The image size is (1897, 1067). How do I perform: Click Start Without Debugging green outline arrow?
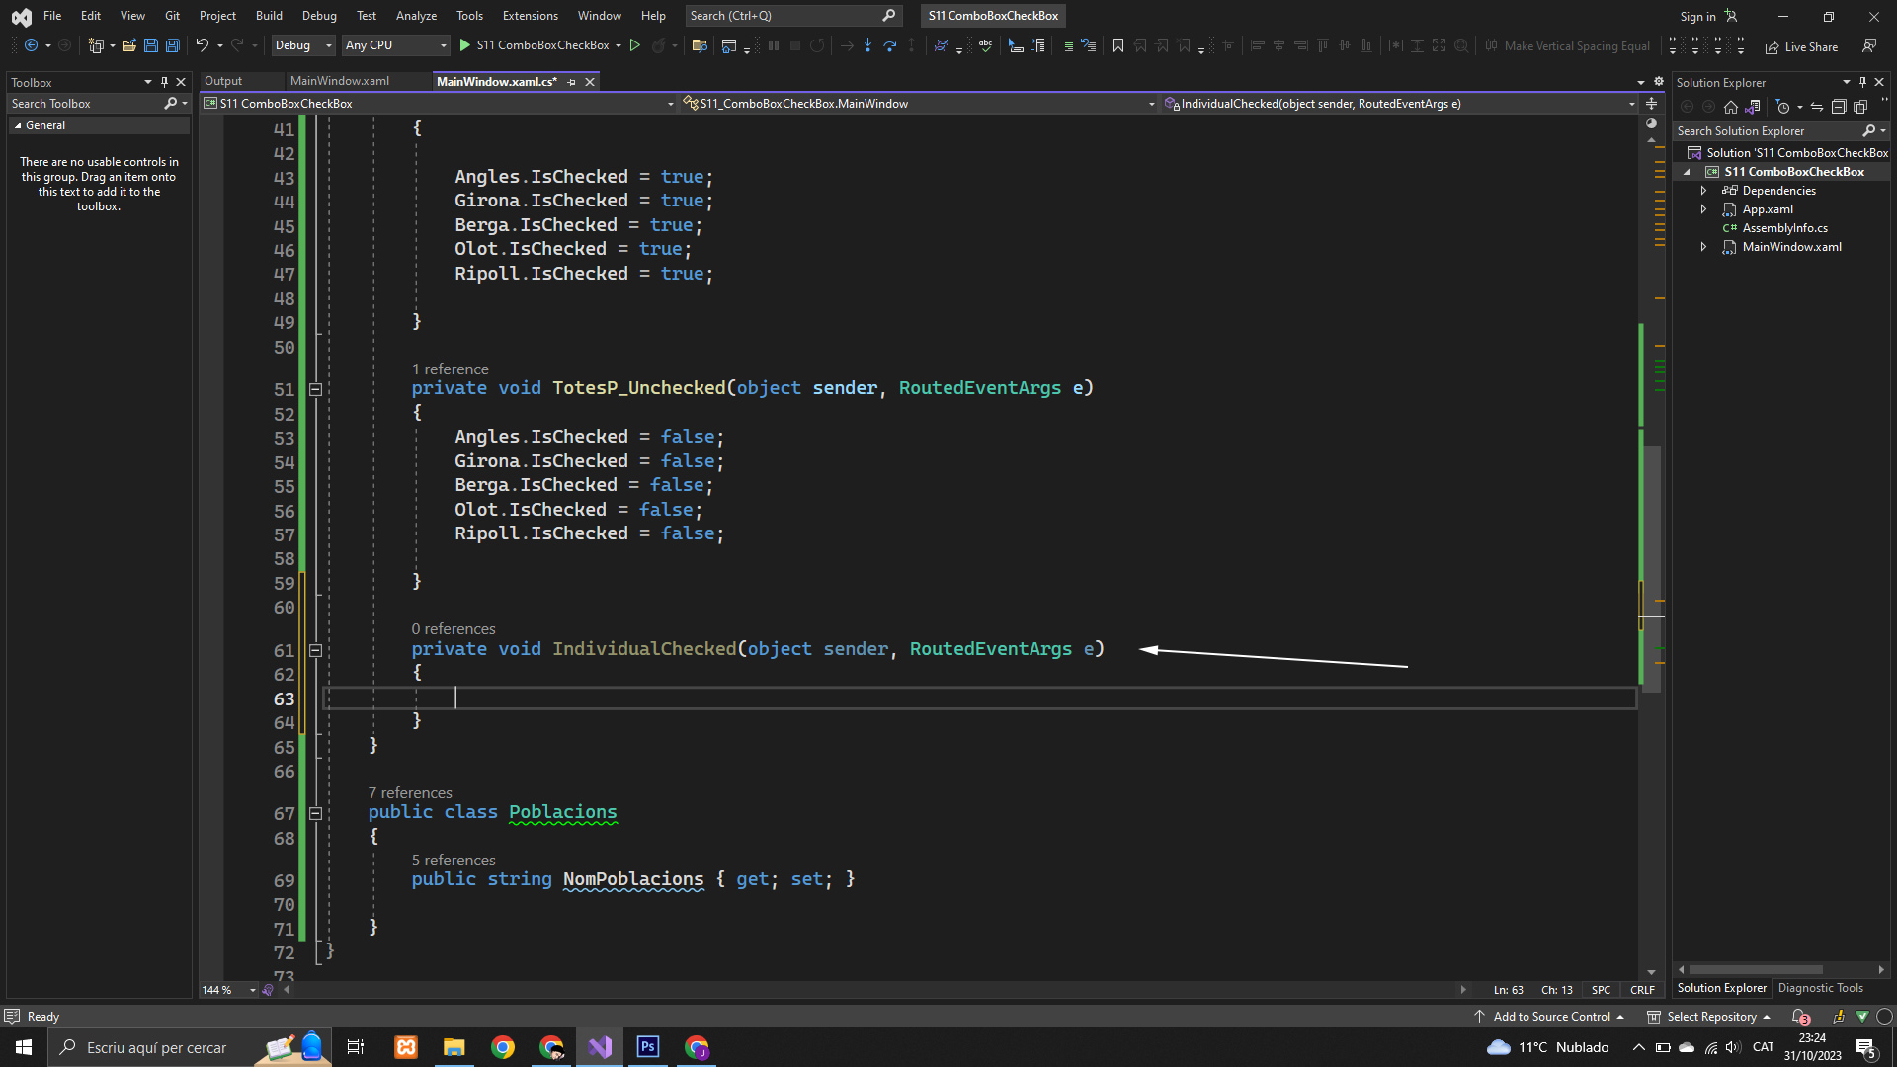click(635, 45)
